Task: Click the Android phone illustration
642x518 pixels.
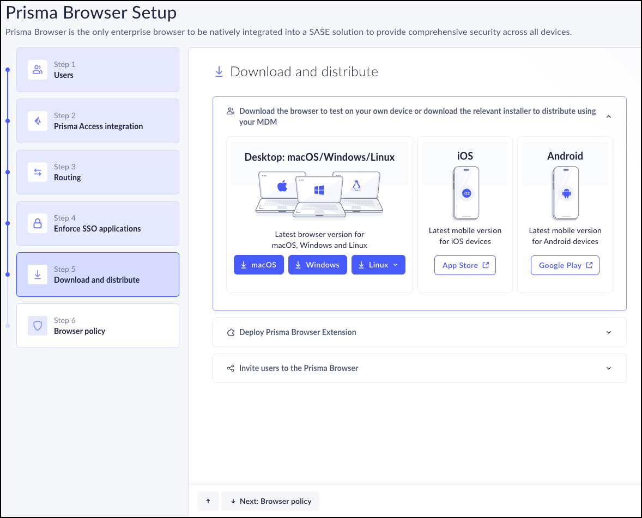Action: 565,193
